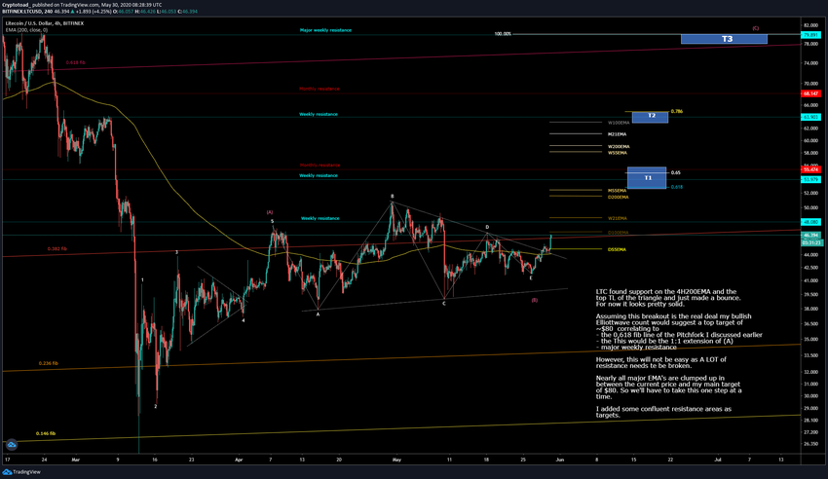Select the T3 target box
The height and width of the screenshot is (479, 828).
tap(724, 39)
